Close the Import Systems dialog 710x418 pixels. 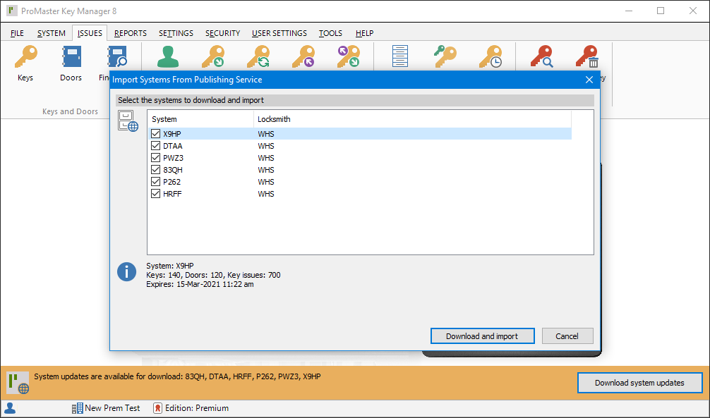589,80
